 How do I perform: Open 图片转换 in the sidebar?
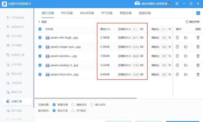pos(14,111)
